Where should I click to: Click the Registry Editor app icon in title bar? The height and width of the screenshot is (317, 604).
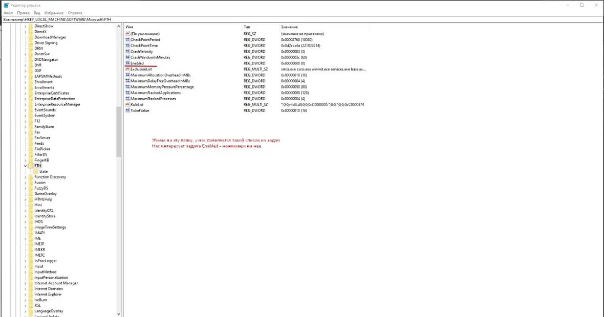pyautogui.click(x=6, y=5)
